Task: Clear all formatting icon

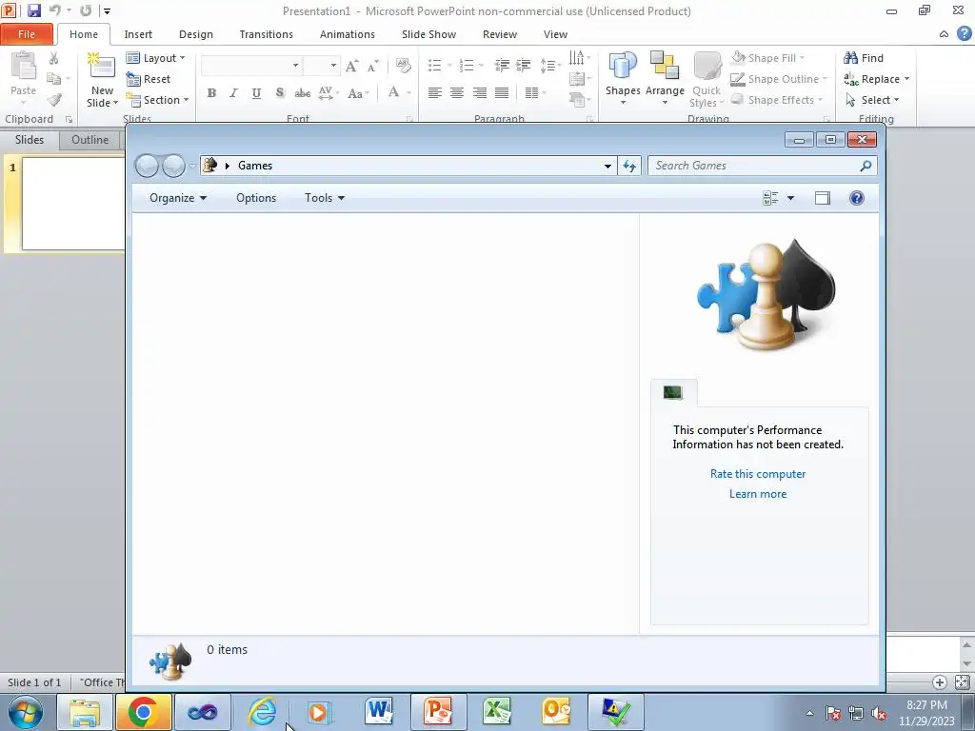Action: (403, 66)
